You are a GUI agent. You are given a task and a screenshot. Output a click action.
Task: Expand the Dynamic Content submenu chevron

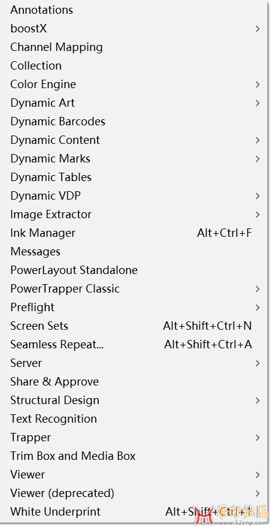[x=257, y=140]
